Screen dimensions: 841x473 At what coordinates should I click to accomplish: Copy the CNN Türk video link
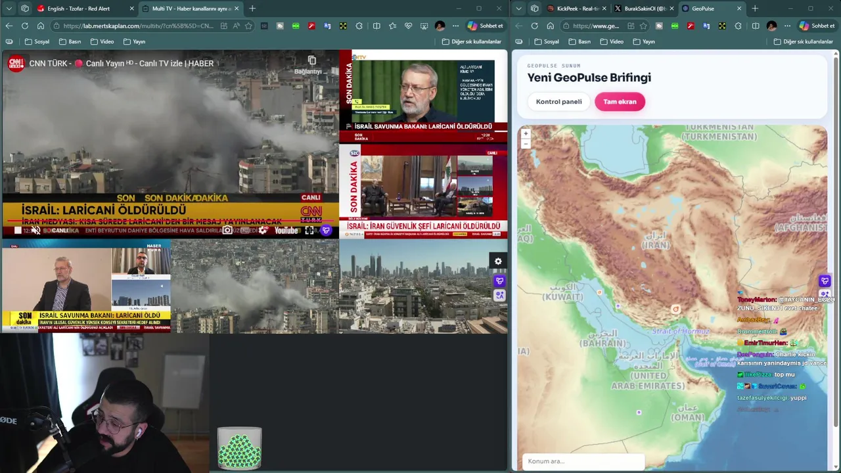click(311, 64)
